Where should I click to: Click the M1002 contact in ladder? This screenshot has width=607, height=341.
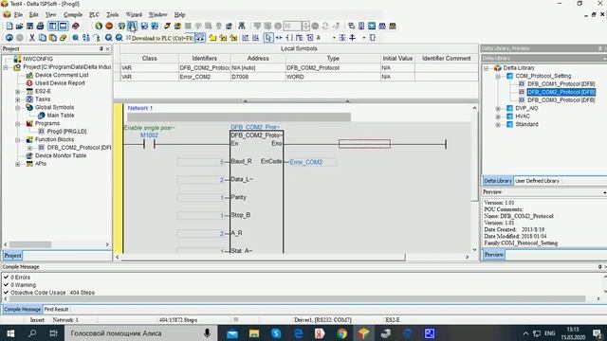[x=149, y=144]
